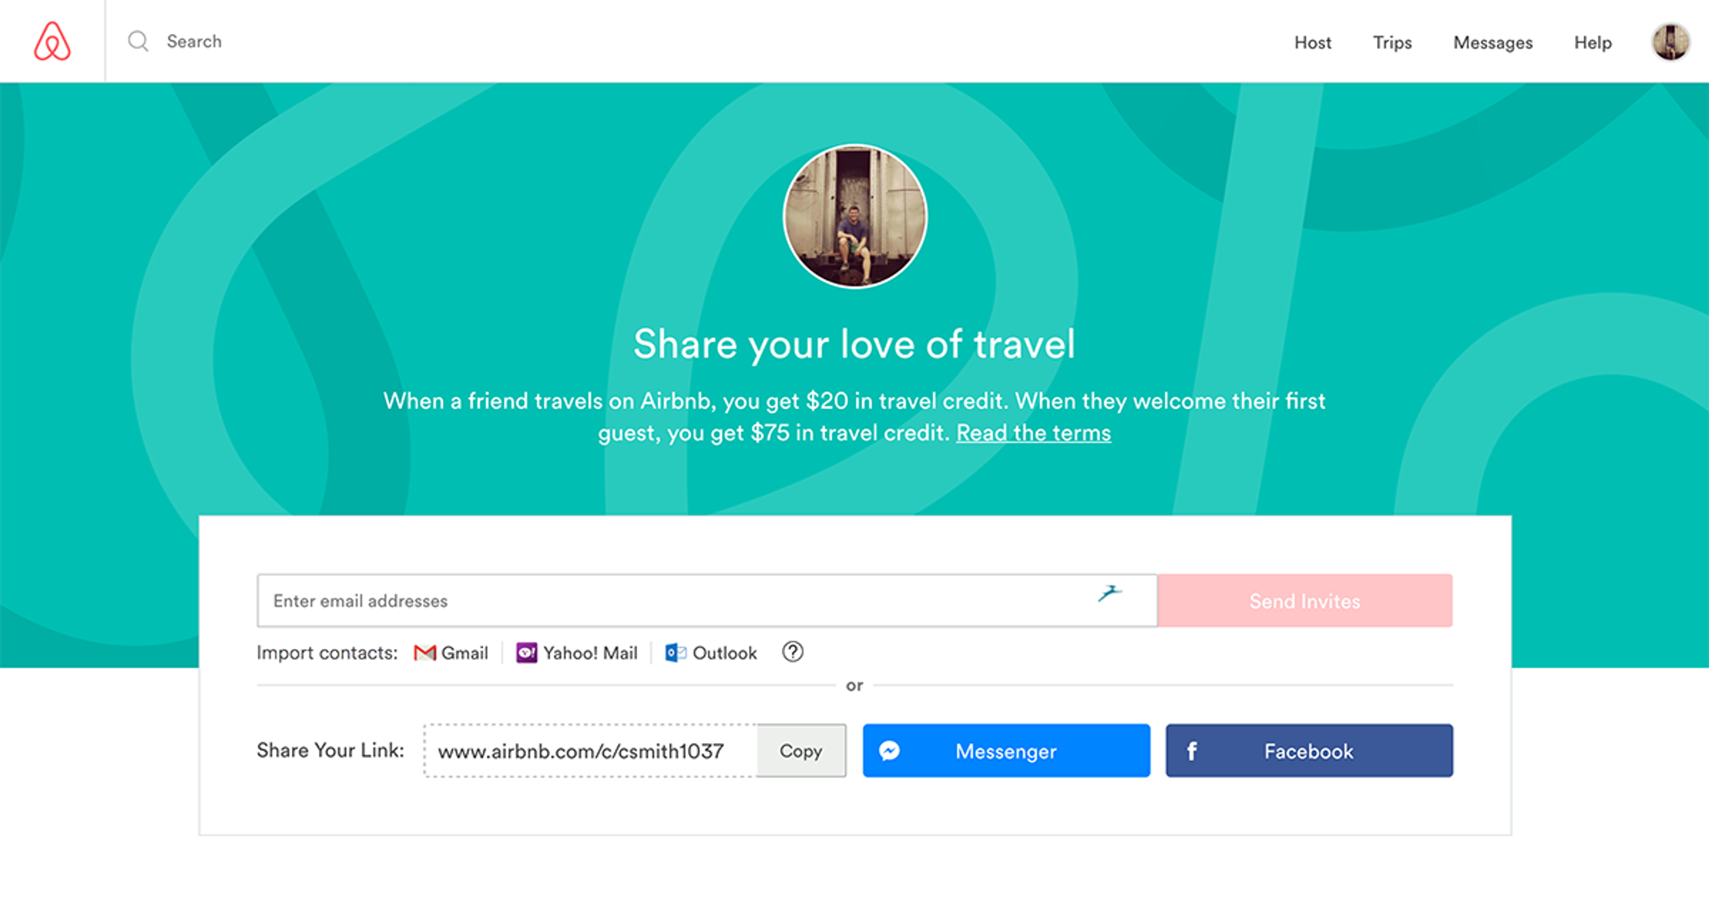Open the Help page
1709x897 pixels.
pyautogui.click(x=1593, y=42)
